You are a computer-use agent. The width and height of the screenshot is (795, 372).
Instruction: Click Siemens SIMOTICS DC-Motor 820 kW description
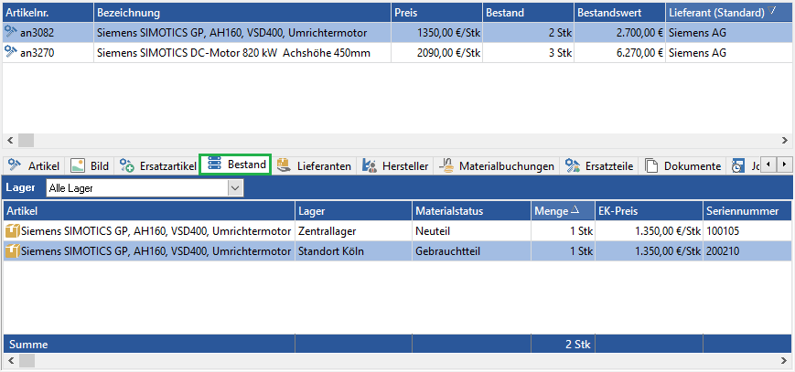click(x=233, y=53)
